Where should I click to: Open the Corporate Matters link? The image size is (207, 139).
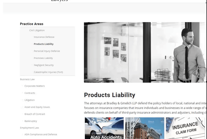coord(34,86)
